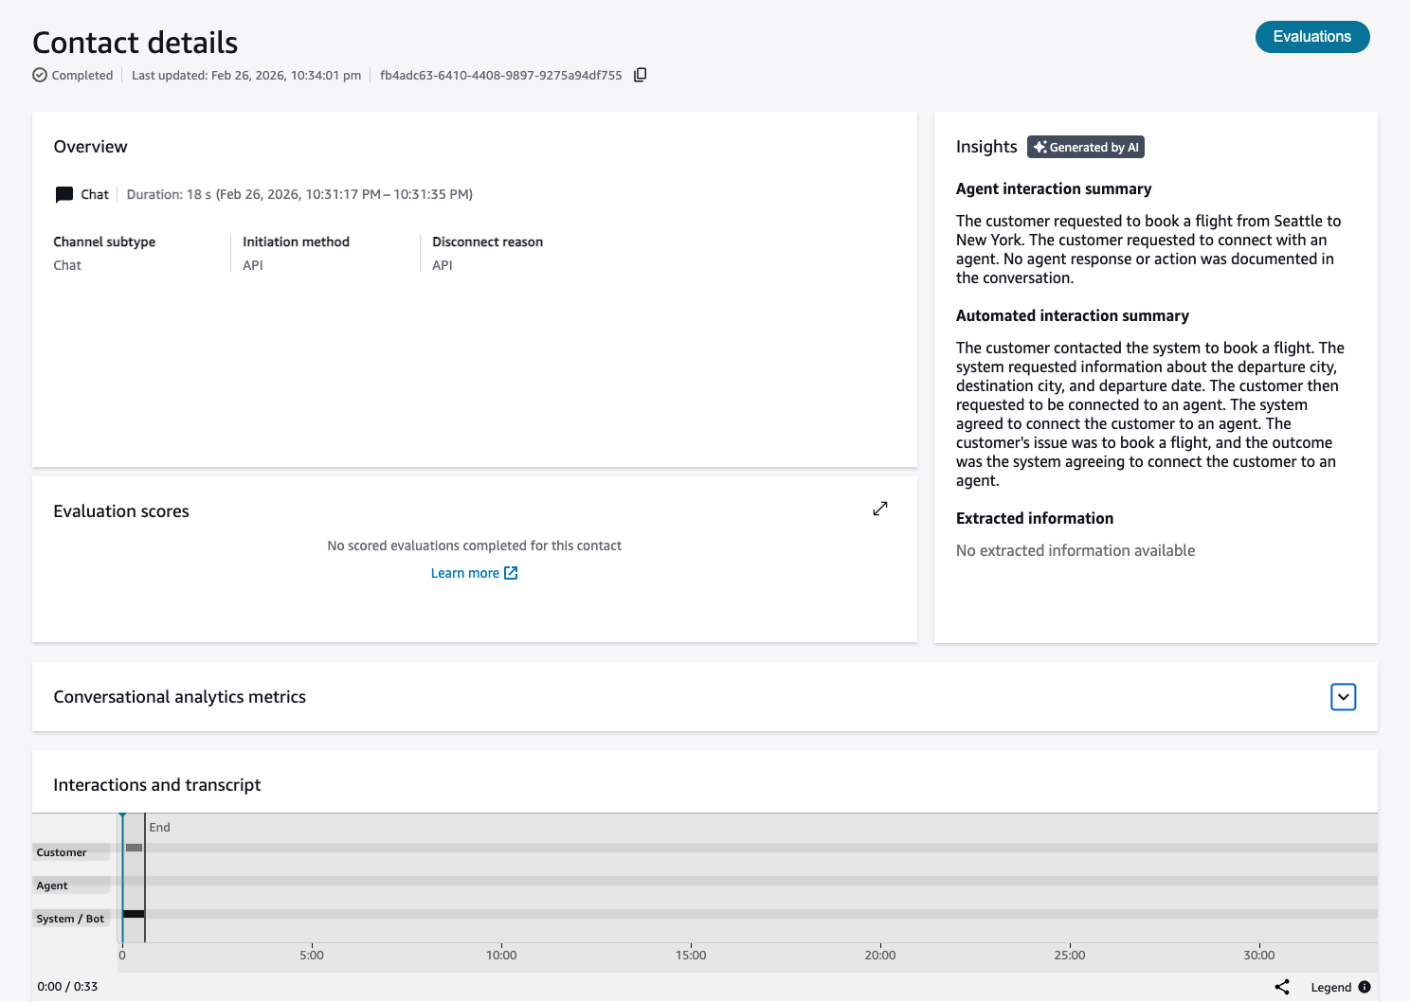Open the Evaluations panel
The width and height of the screenshot is (1410, 1002).
click(x=1311, y=37)
